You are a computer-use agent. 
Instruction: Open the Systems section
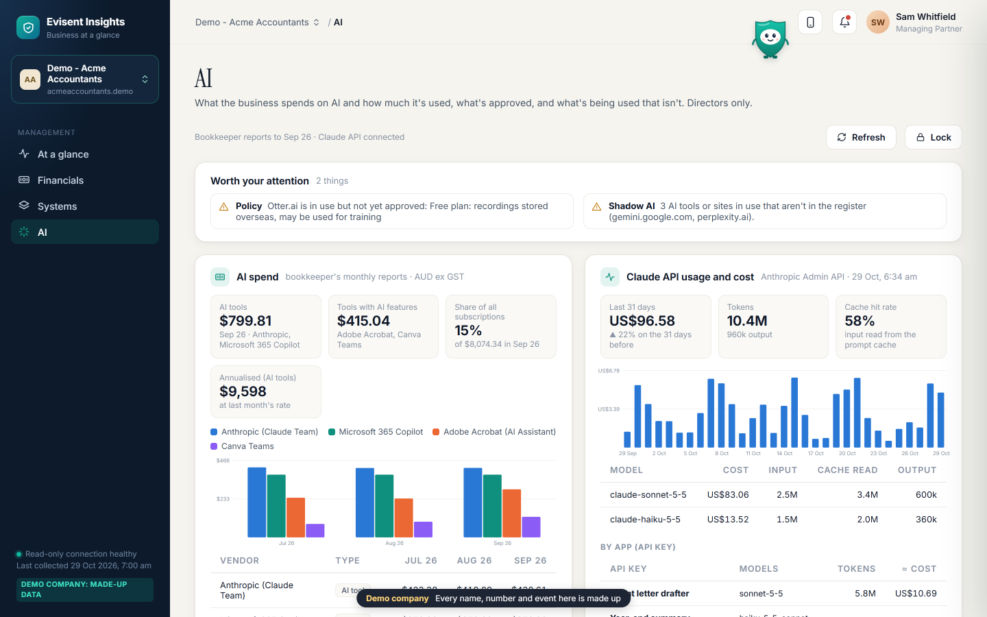85,206
